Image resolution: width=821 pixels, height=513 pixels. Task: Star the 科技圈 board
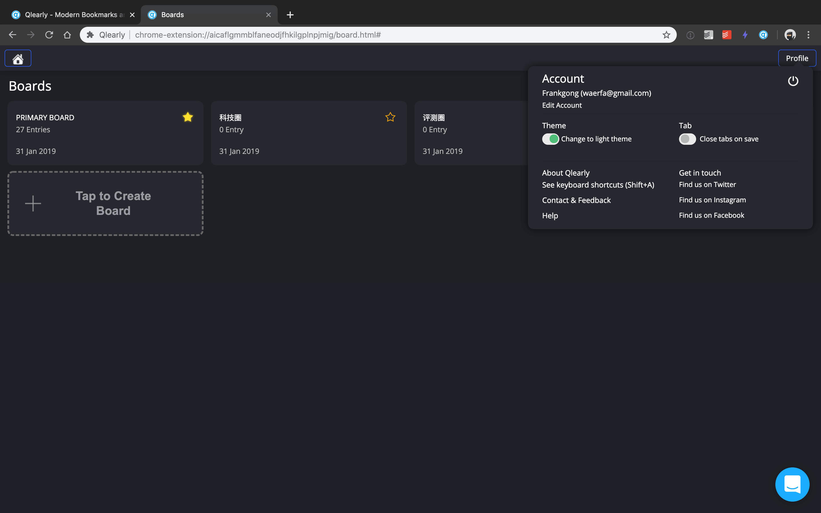coord(391,117)
